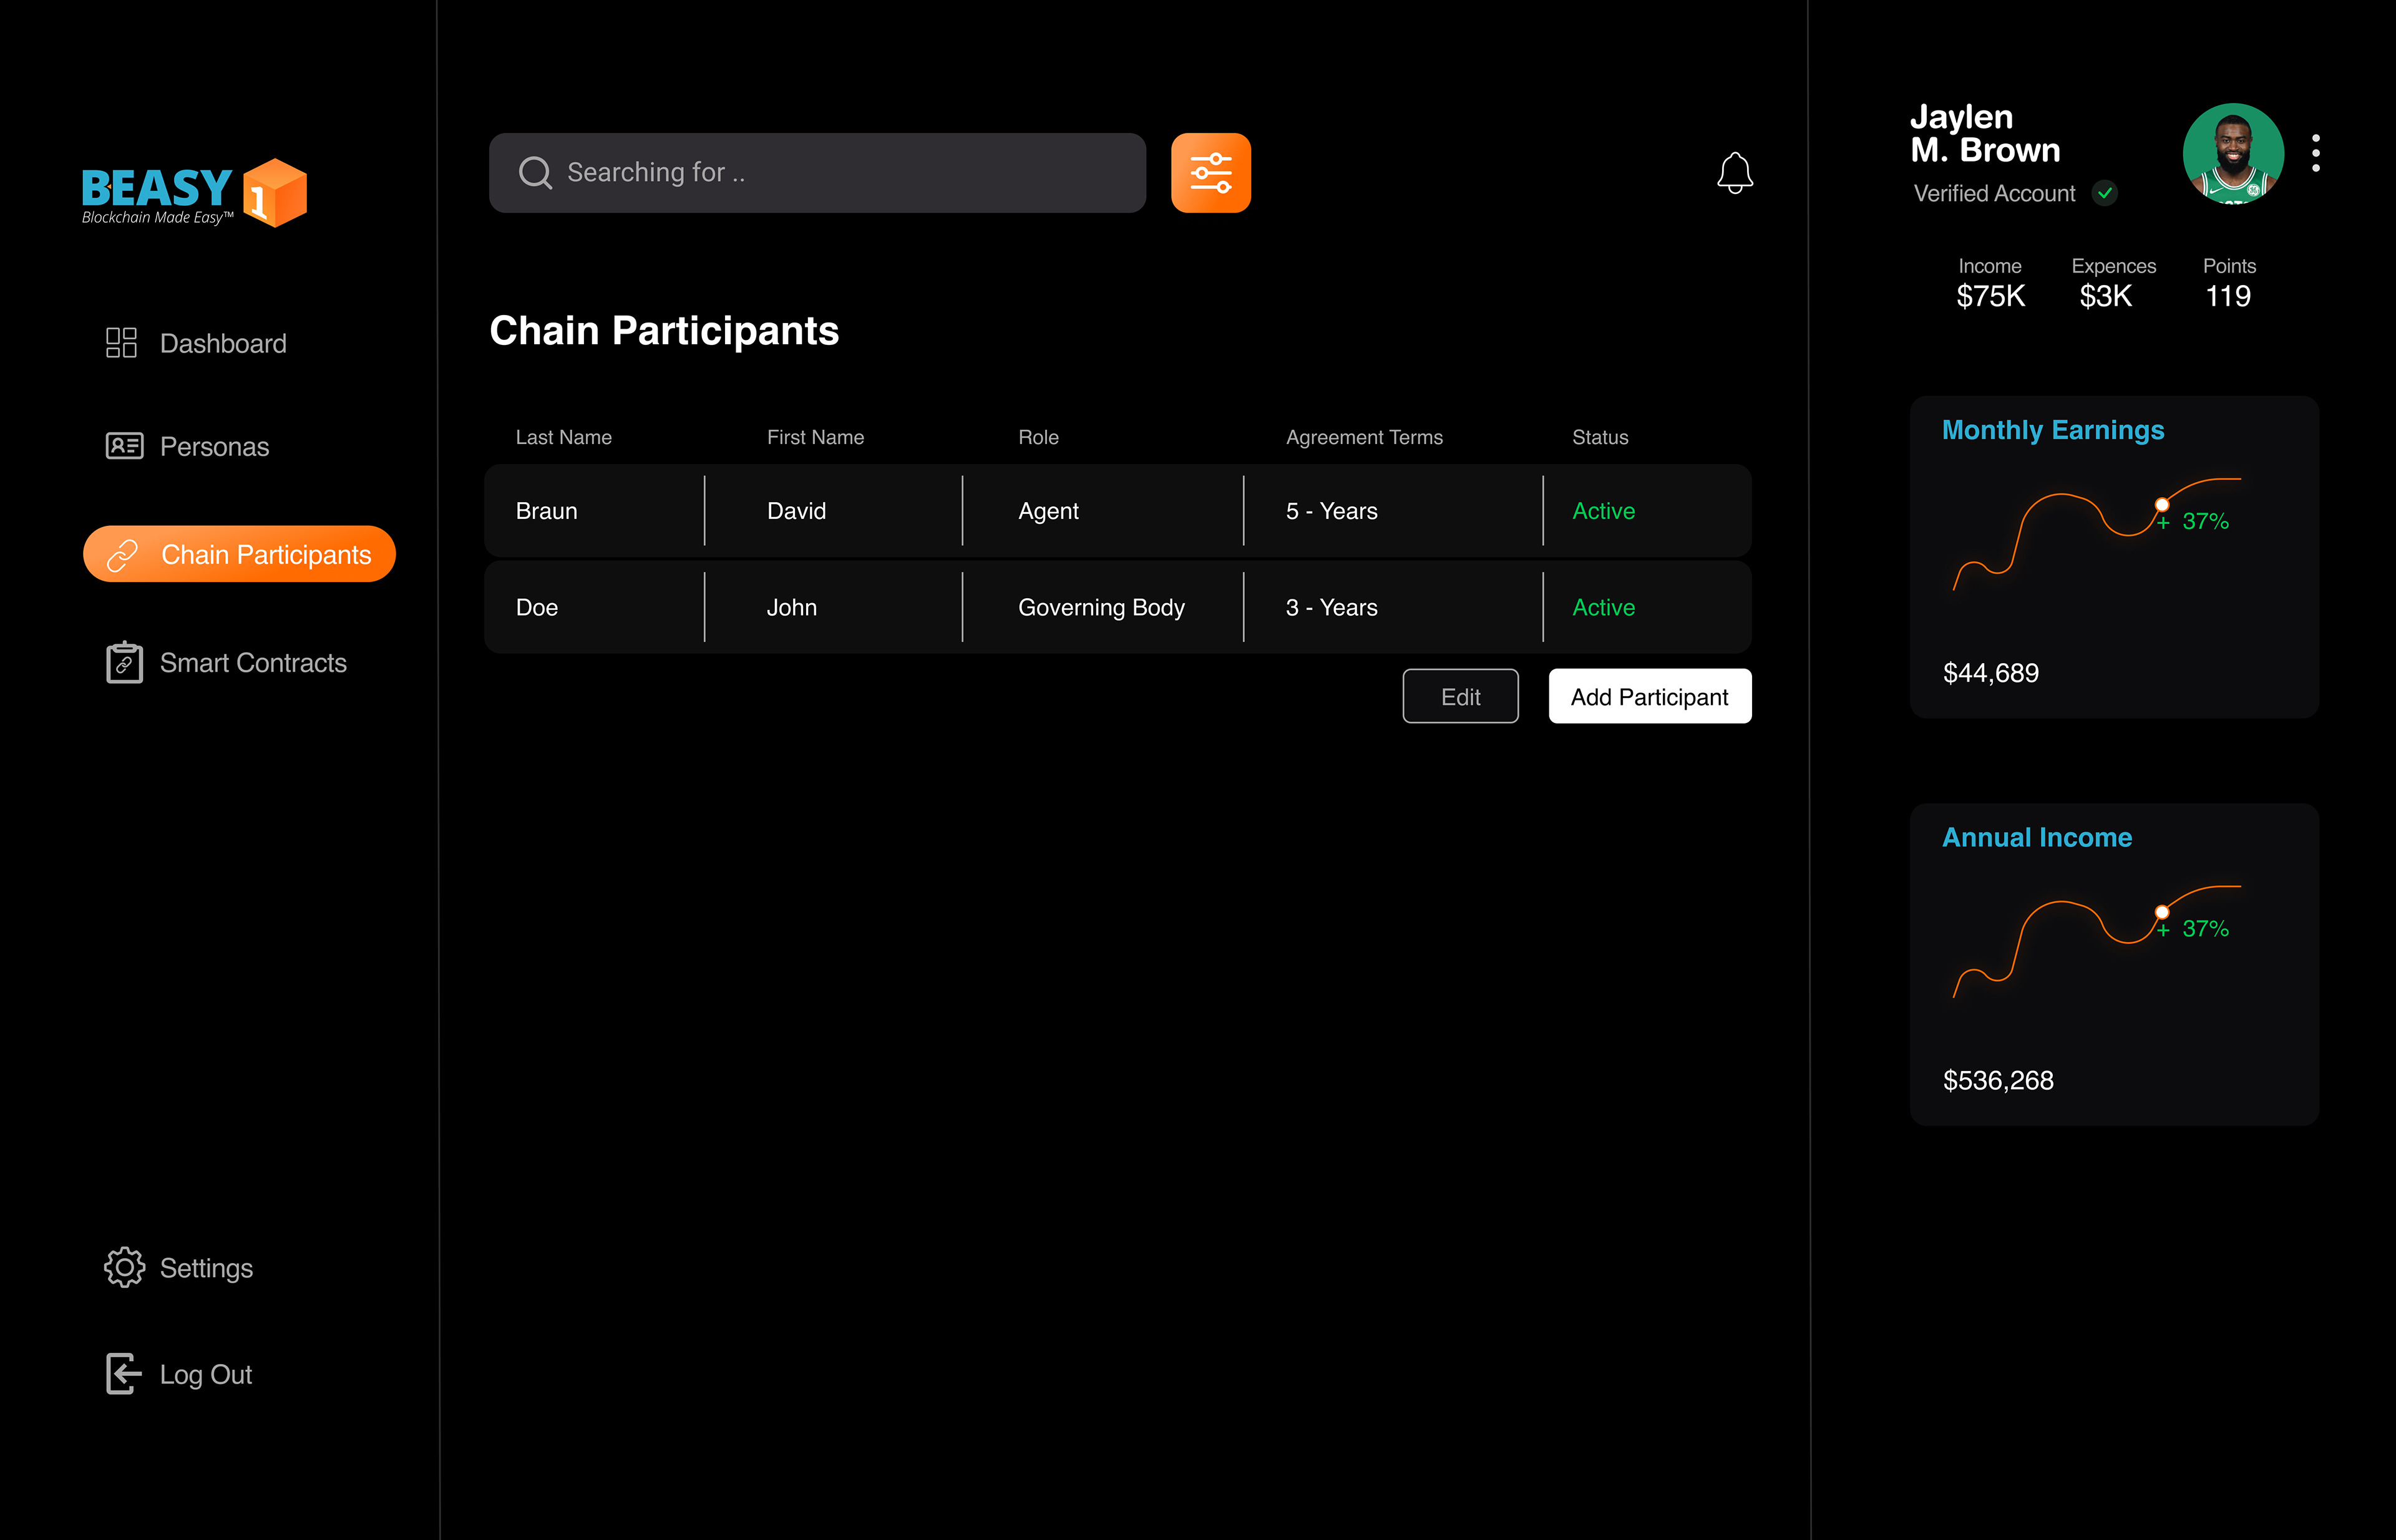Select the 'David' first name cell
The image size is (2396, 1540).
tap(796, 511)
